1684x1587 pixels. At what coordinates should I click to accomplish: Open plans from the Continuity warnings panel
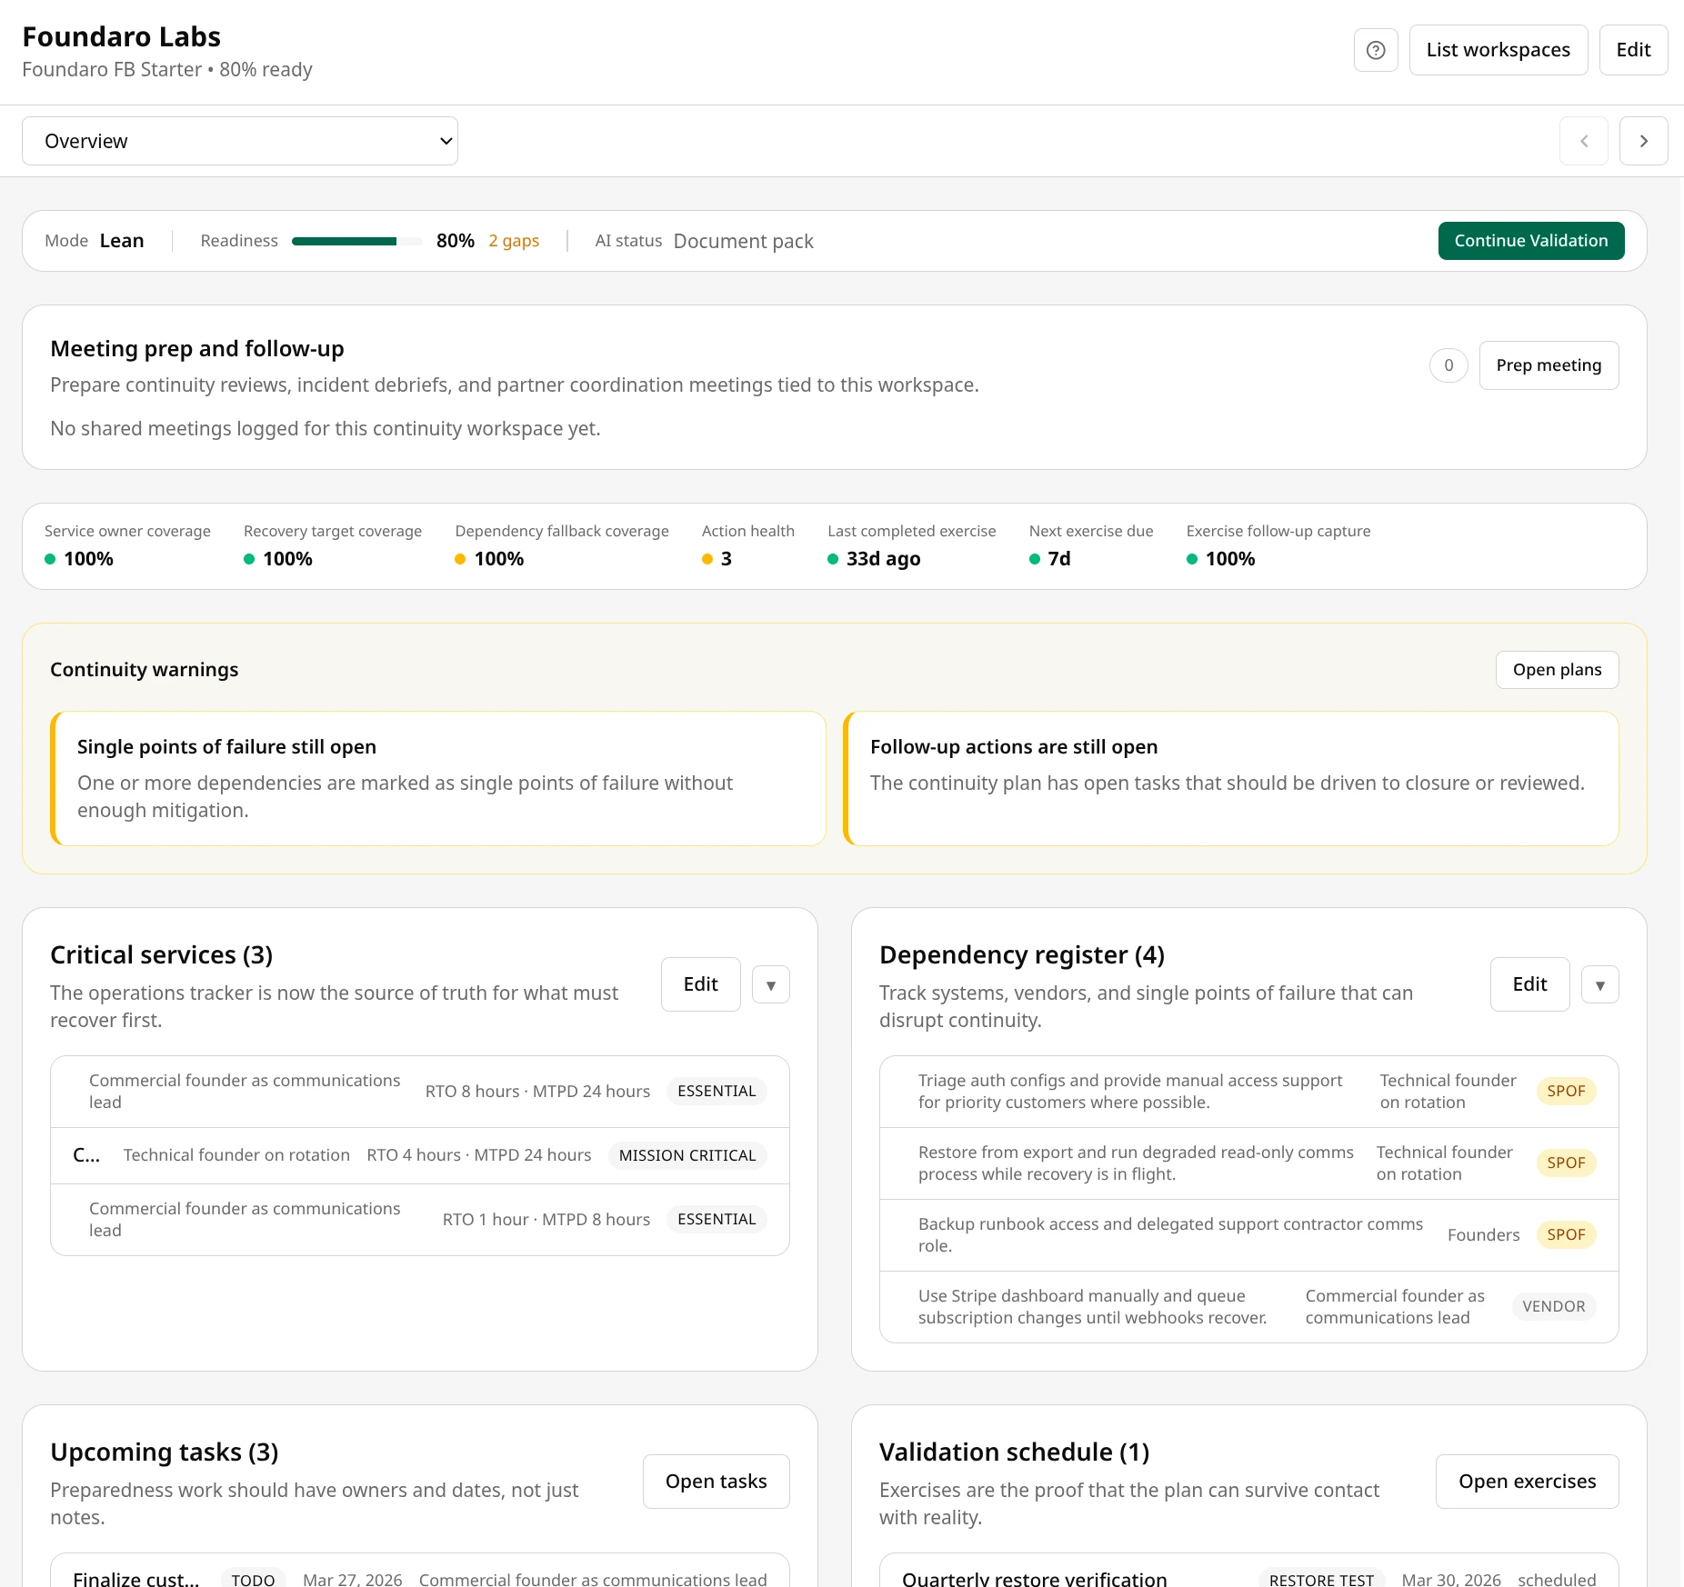1557,669
